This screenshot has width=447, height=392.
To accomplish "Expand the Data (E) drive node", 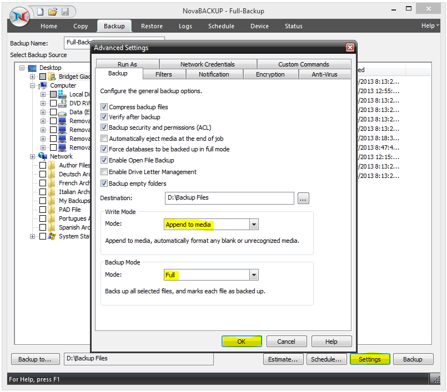I will coord(43,112).
